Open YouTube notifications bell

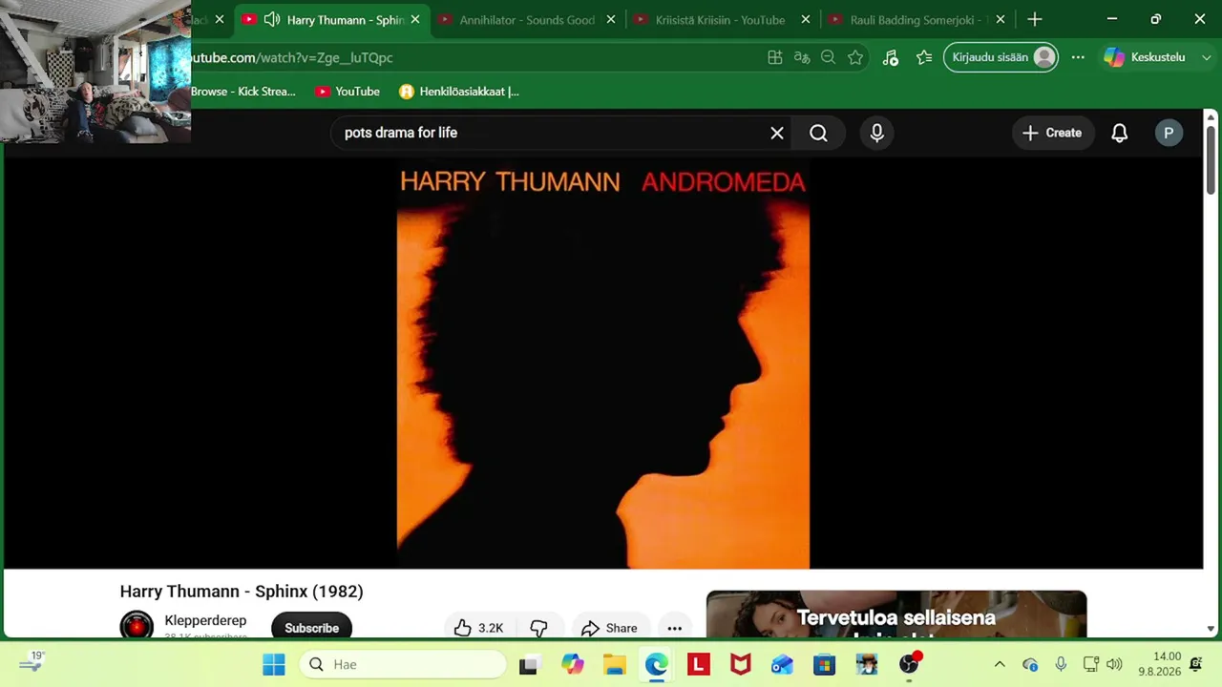[1120, 133]
